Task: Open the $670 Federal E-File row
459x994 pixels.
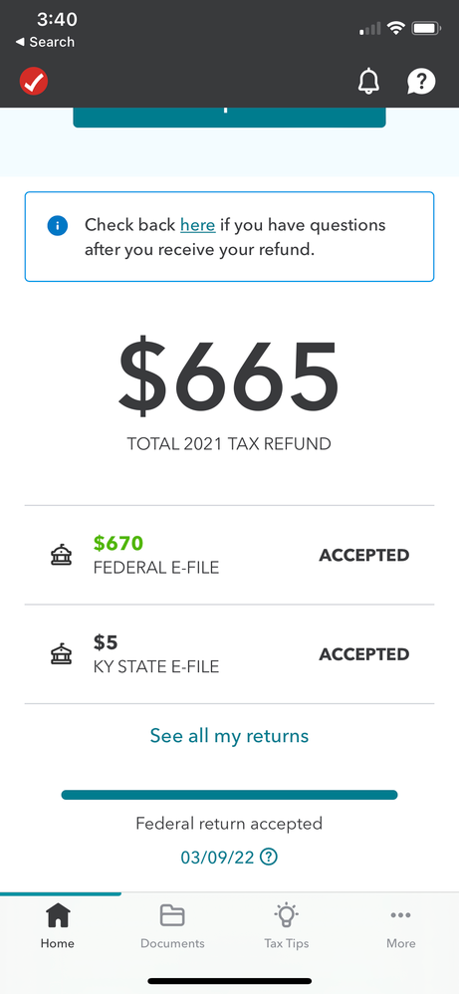Action: (x=229, y=556)
